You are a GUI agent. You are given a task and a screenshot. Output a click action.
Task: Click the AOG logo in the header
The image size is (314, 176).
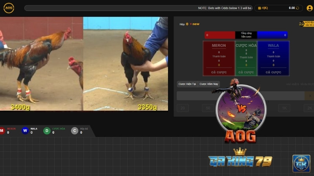pos(9,8)
